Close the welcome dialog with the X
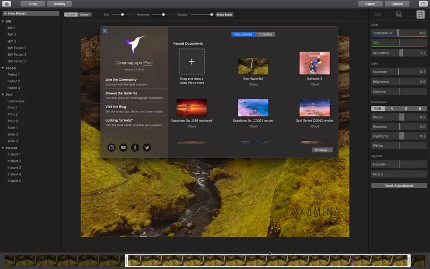 point(105,31)
